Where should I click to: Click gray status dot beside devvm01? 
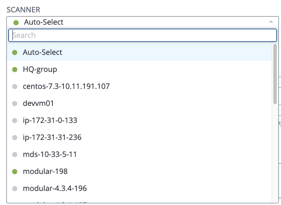point(14,103)
